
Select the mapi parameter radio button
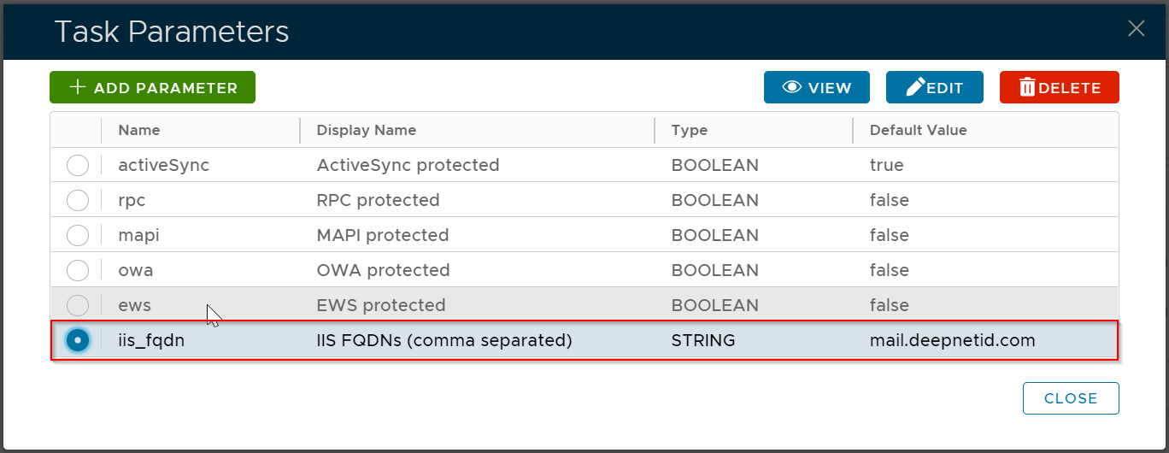click(x=78, y=235)
